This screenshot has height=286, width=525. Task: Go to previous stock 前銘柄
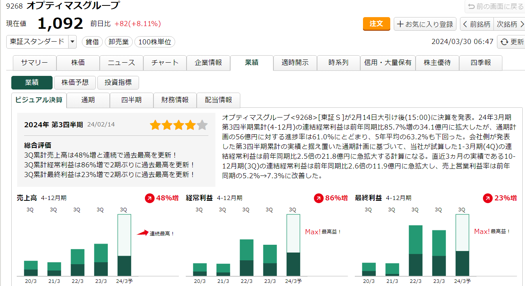477,24
